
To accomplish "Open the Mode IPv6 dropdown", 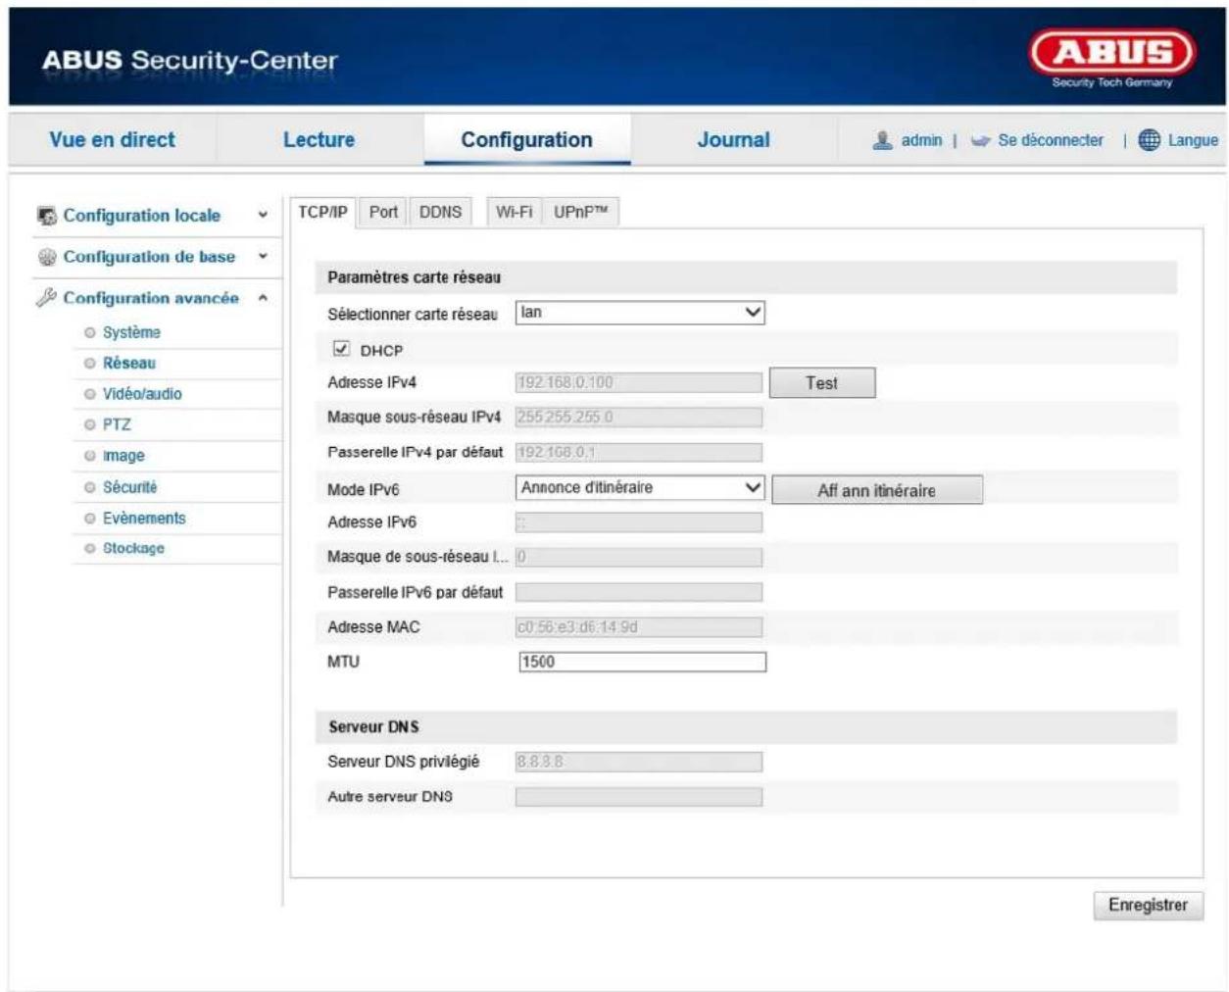I will click(x=640, y=487).
